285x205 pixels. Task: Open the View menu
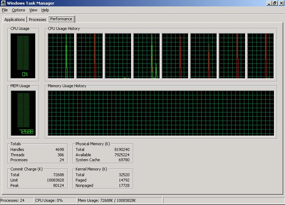point(33,10)
